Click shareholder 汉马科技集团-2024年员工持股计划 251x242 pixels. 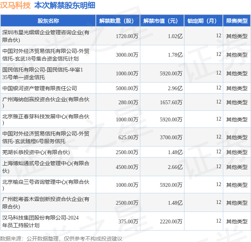[x=40, y=221]
